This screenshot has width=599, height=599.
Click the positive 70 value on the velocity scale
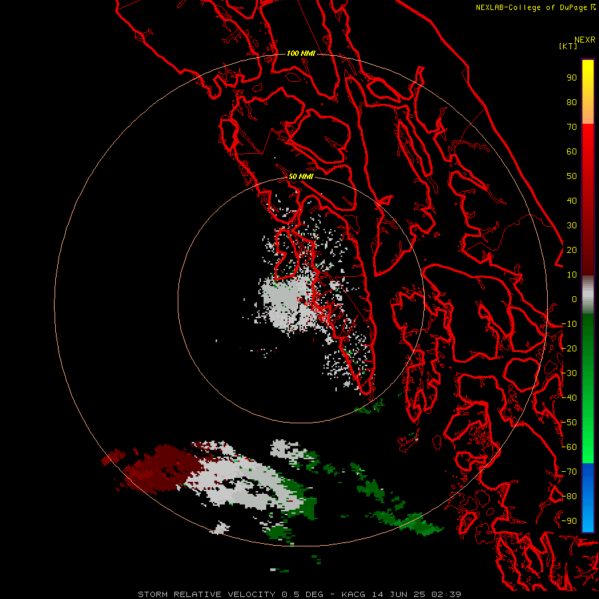(x=572, y=127)
